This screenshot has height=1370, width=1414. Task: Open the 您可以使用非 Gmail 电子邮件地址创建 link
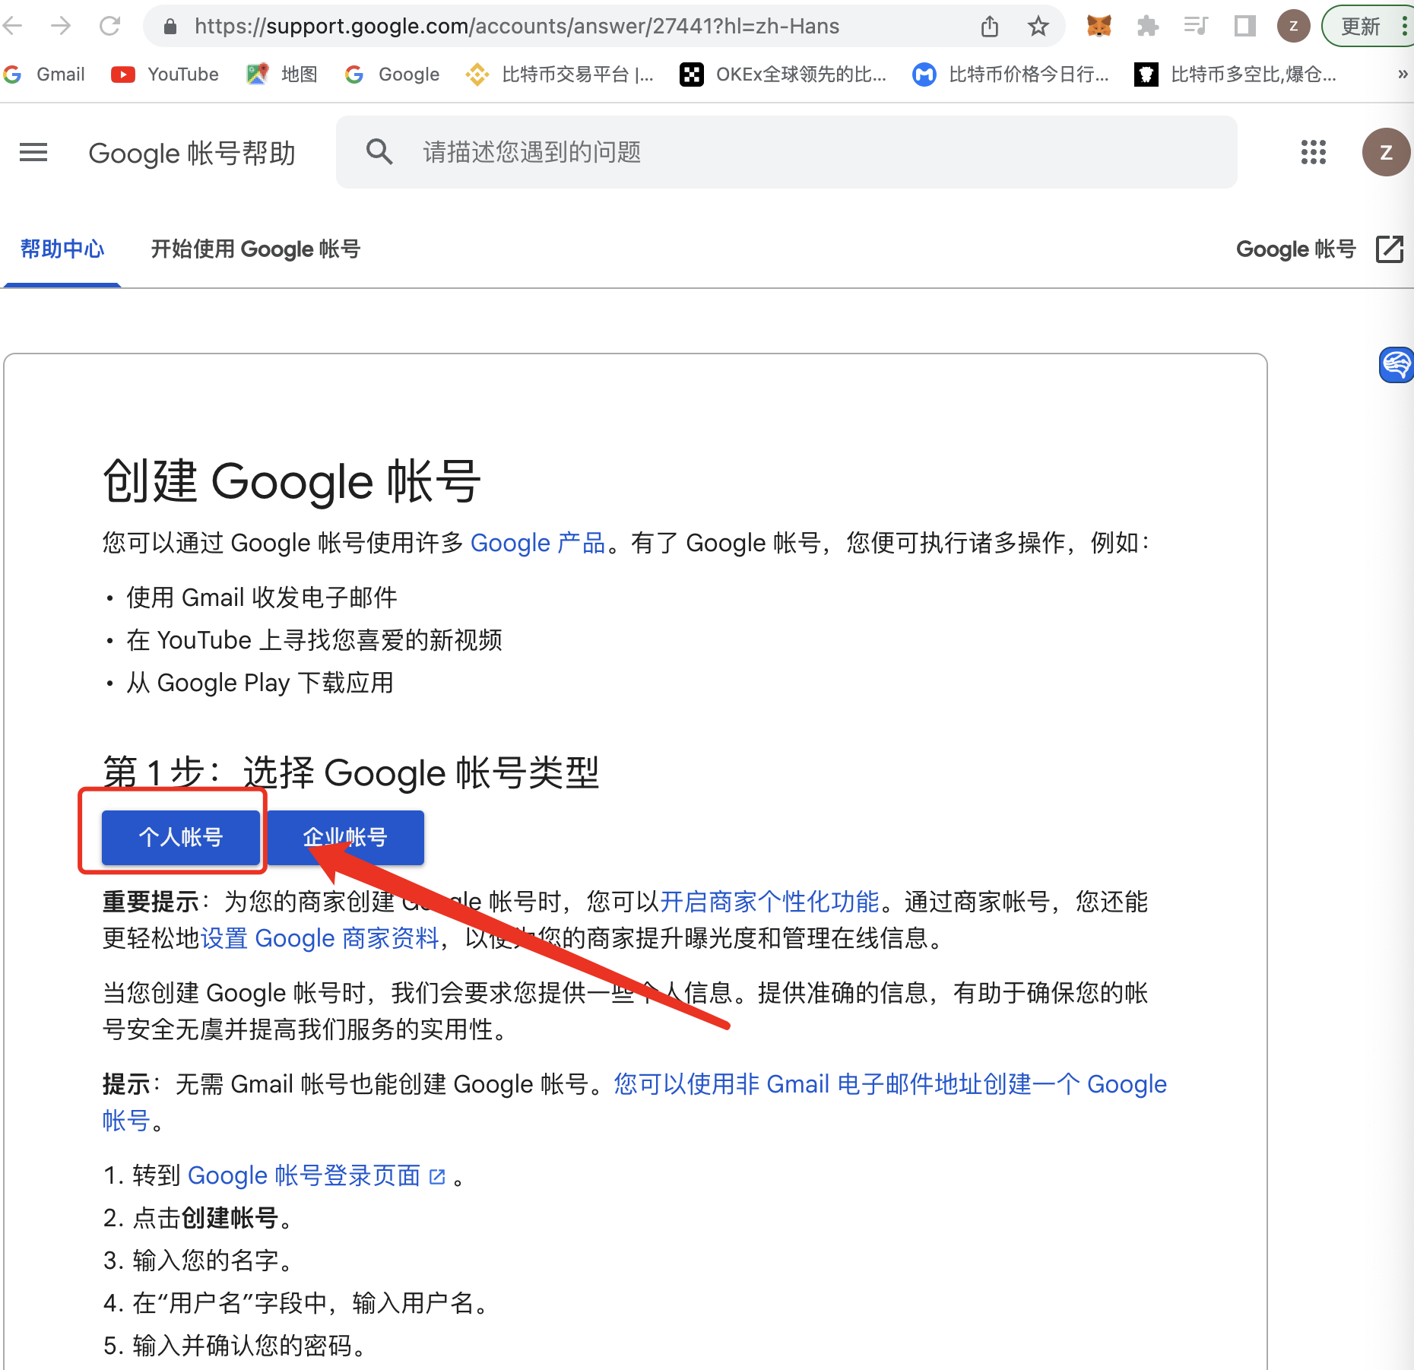point(635,1102)
